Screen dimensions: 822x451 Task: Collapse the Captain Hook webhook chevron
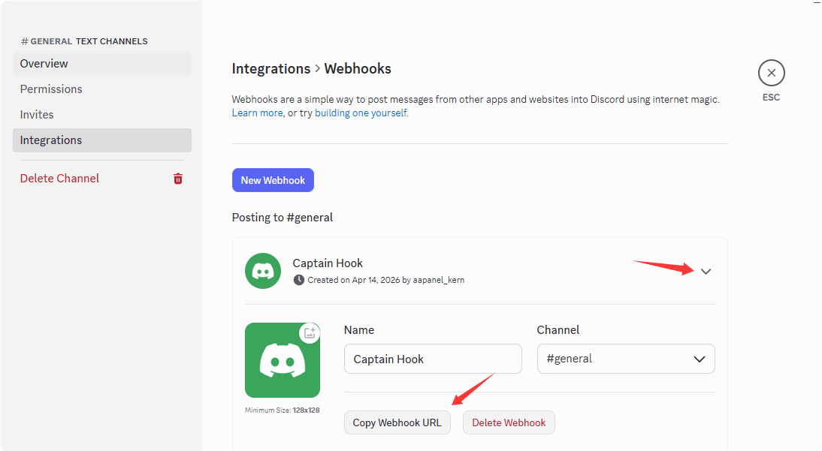click(x=706, y=272)
